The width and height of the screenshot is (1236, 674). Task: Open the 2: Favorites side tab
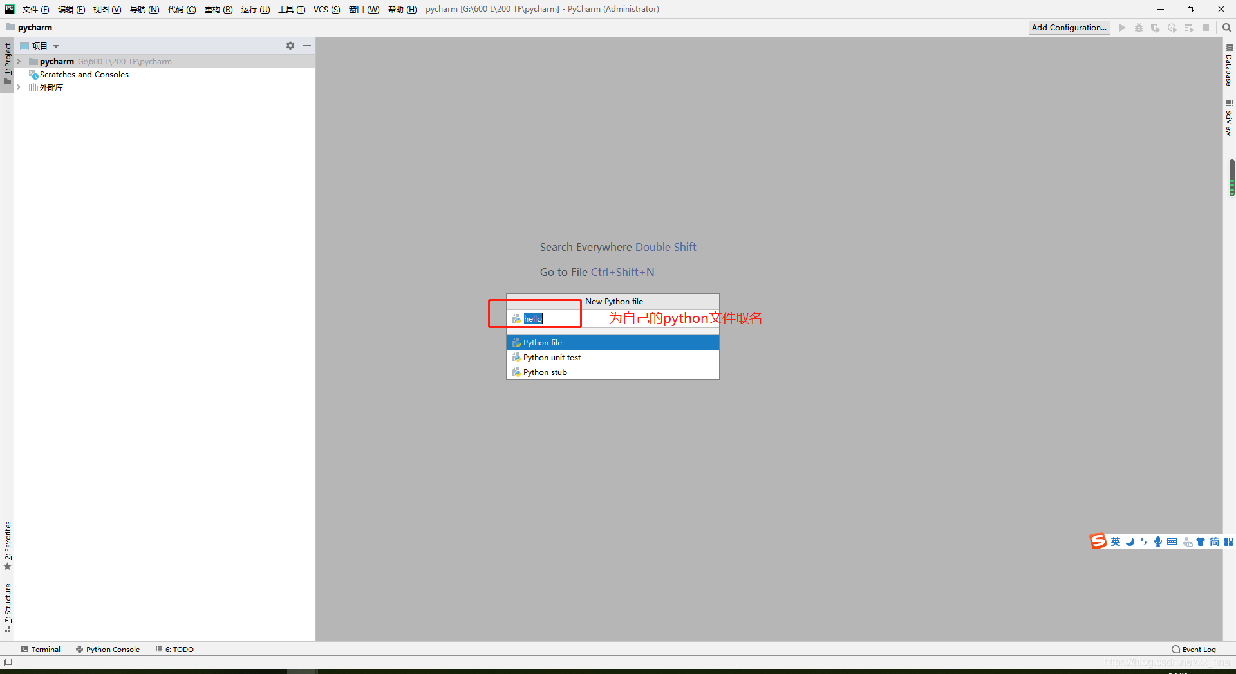coord(7,545)
